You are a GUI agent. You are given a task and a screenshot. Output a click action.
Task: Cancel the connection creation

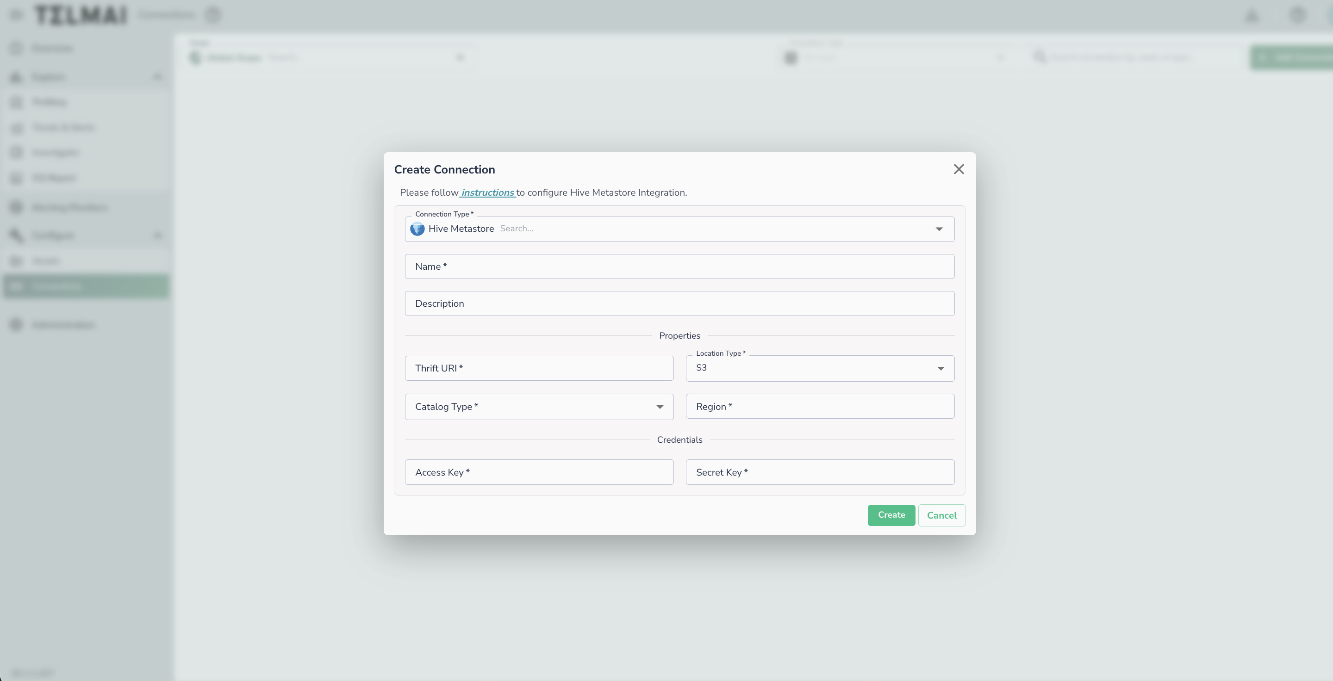coord(941,515)
